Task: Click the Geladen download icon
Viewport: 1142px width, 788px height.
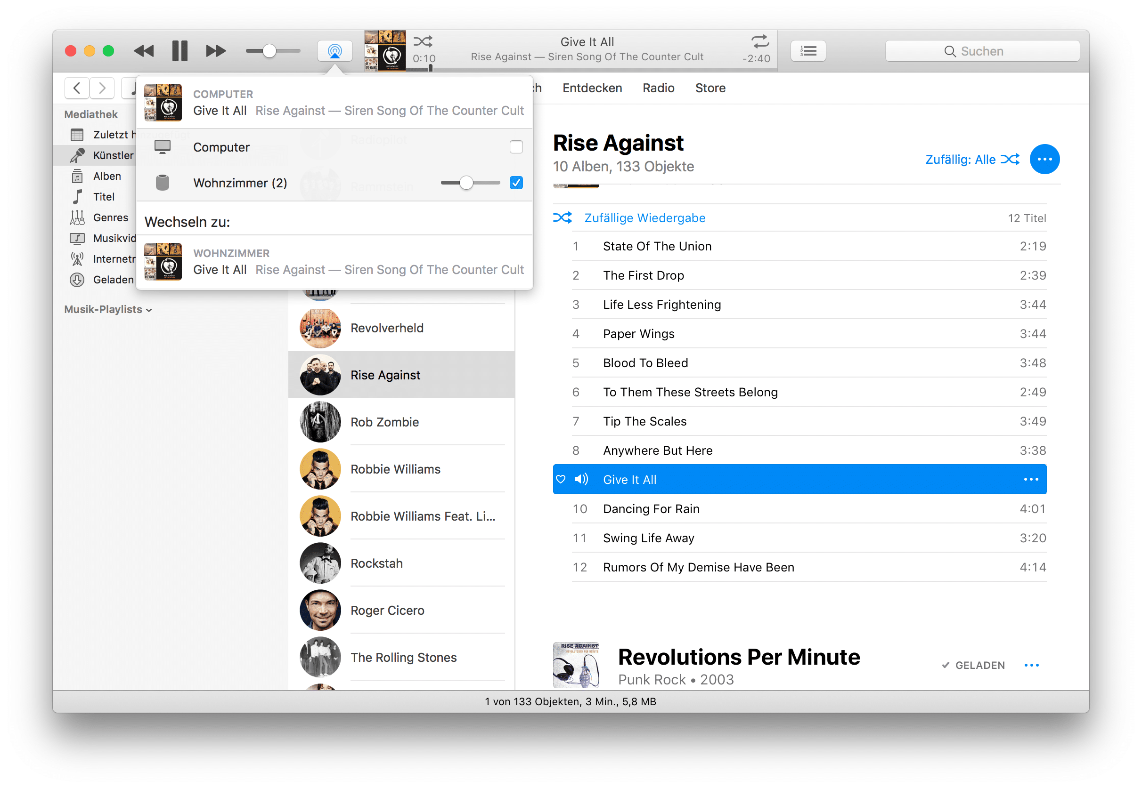Action: click(x=77, y=280)
